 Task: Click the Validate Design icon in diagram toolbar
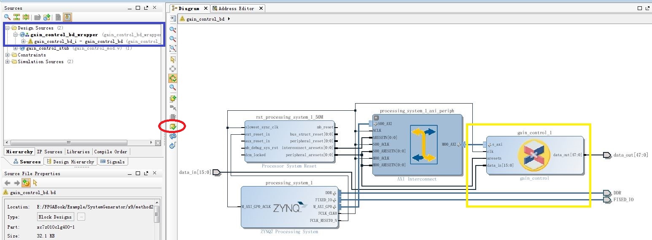[x=173, y=126]
